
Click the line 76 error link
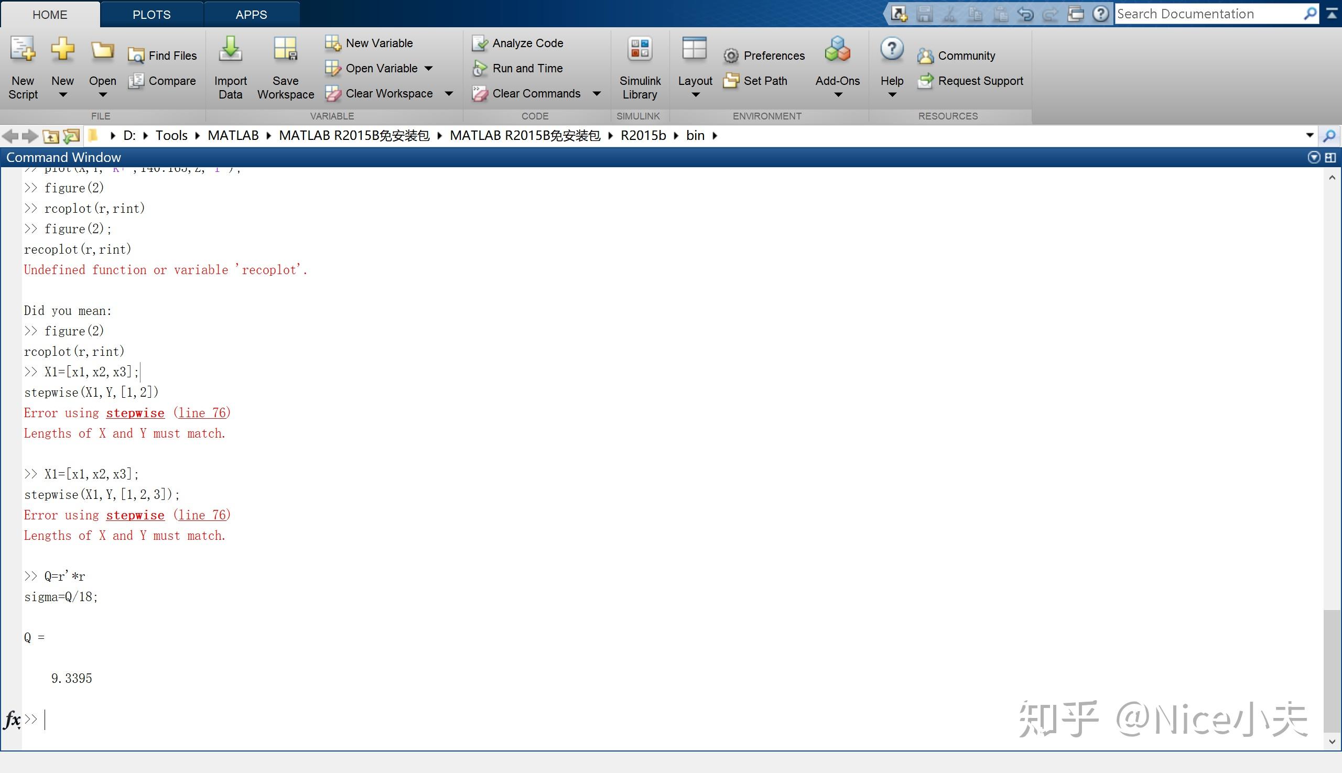[x=202, y=413]
